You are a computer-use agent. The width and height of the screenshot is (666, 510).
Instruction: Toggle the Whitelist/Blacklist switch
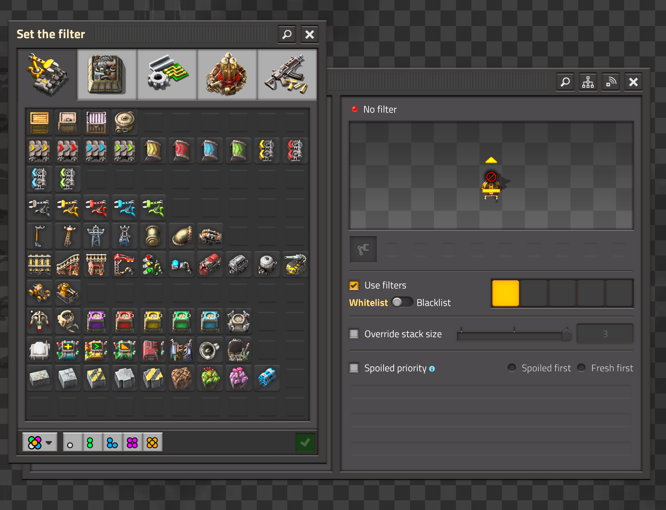pyautogui.click(x=402, y=303)
